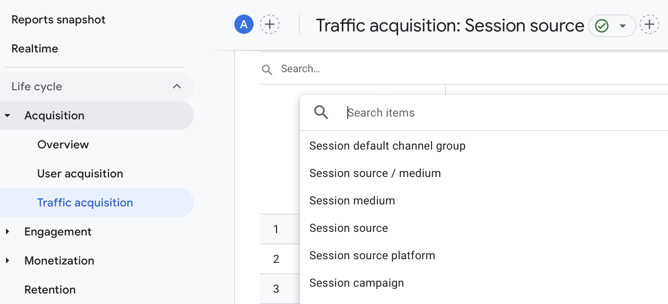
Task: Click the blue "A" segment avatar
Action: [244, 24]
